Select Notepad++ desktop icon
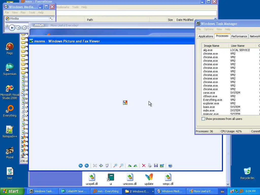Image resolution: width=260 pixels, height=195 pixels. point(10,132)
